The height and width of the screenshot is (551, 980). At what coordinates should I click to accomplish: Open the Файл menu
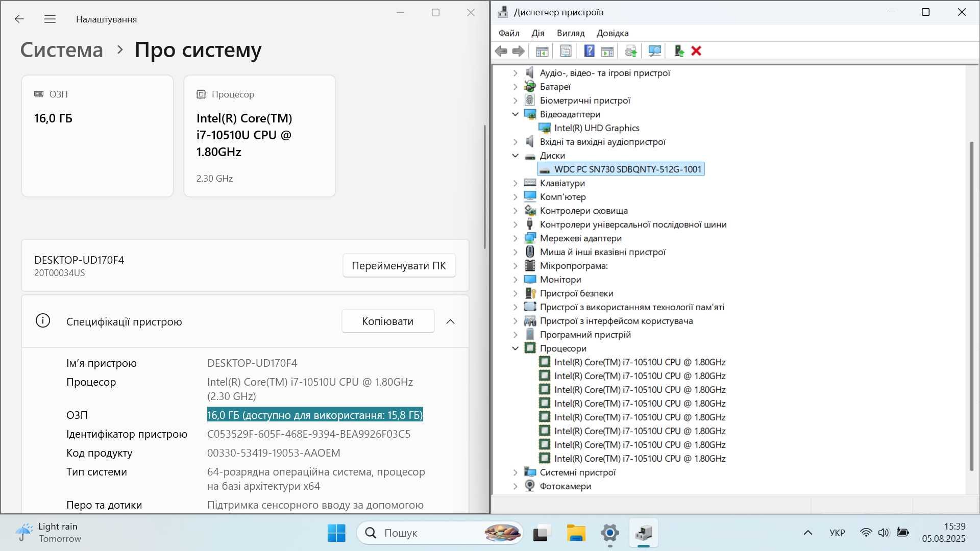pos(509,33)
